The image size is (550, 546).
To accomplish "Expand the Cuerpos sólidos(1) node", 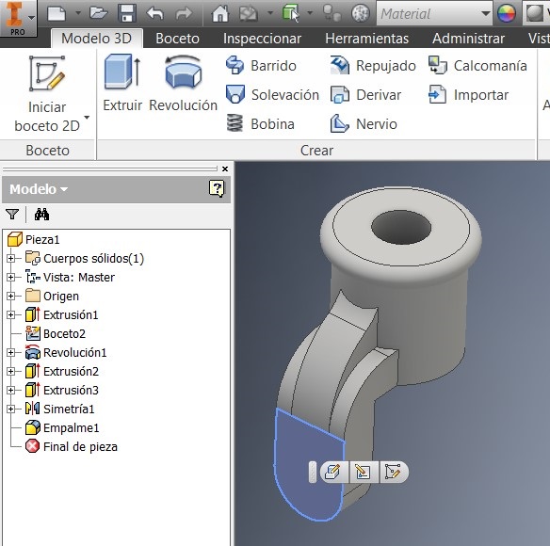I will pos(11,259).
